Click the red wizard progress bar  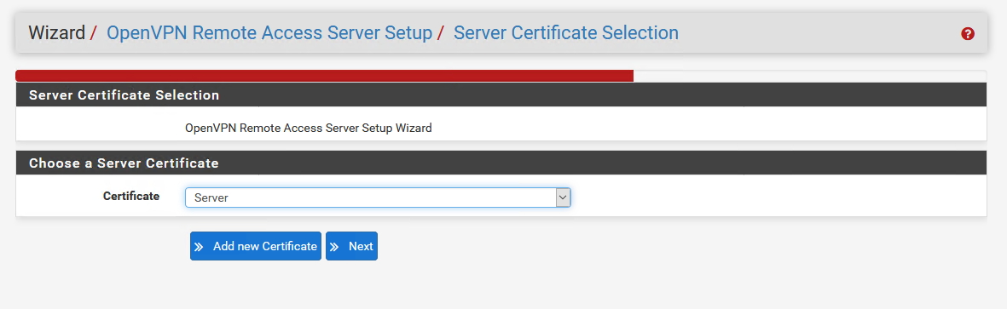324,76
